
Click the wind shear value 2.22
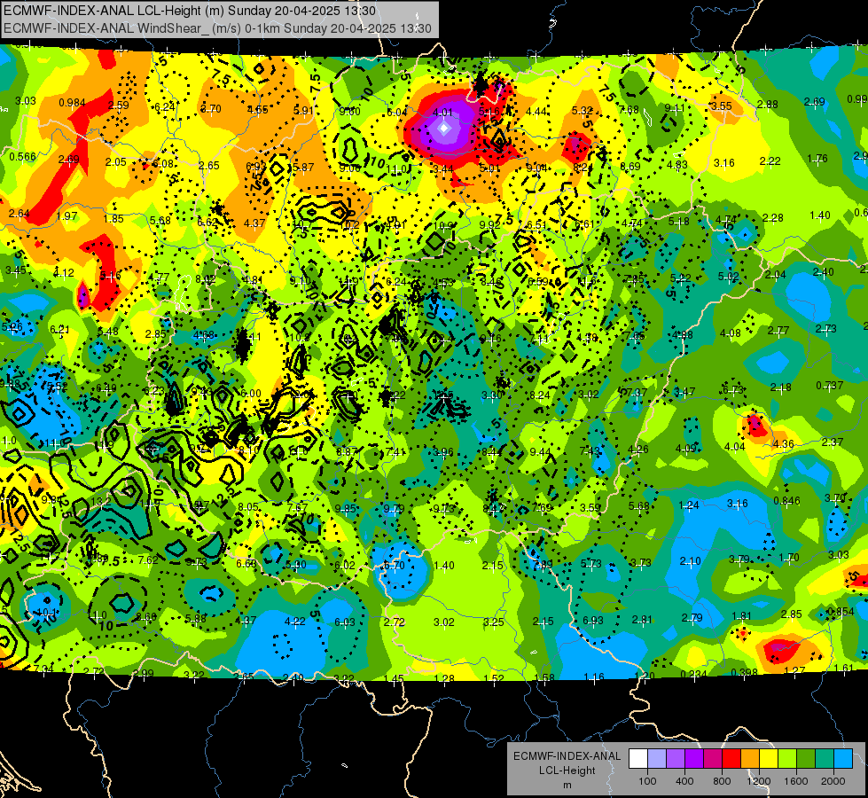point(770,161)
